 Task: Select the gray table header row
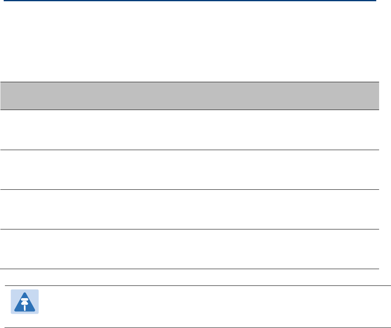[x=189, y=96]
